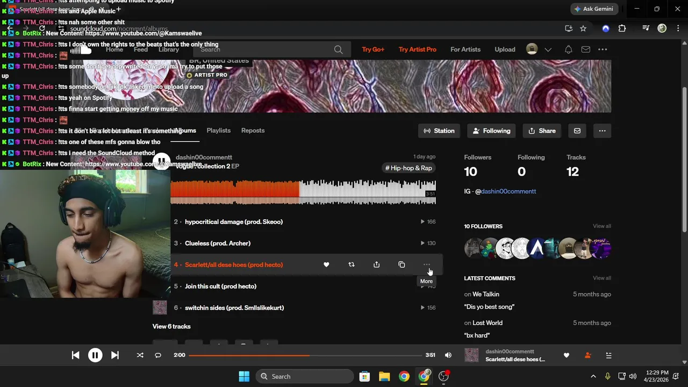Image resolution: width=688 pixels, height=387 pixels.
Task: Focus the SoundCloud search field
Action: coord(271,49)
